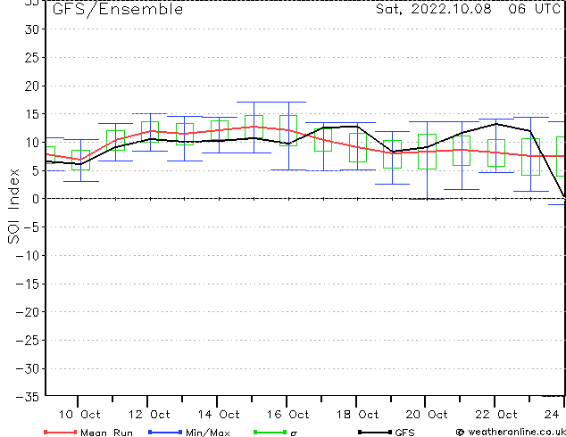Click the 16 Oct x-axis label
The height and width of the screenshot is (437, 566).
[x=288, y=415]
